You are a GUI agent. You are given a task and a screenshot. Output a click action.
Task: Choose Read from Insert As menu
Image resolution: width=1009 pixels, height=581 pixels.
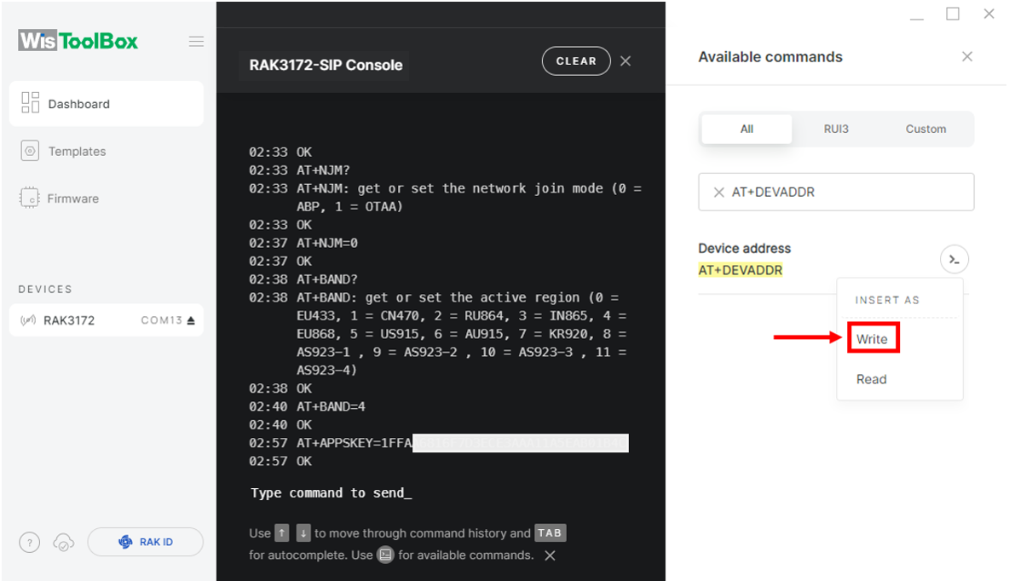[871, 379]
